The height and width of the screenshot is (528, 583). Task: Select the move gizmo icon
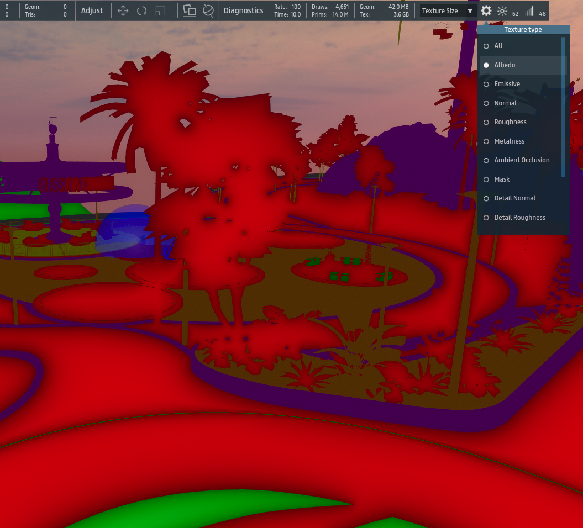click(123, 11)
